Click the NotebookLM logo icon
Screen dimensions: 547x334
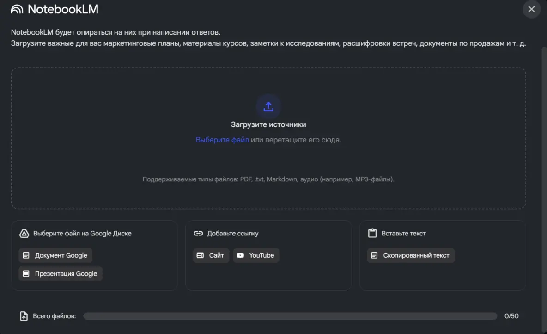(17, 9)
